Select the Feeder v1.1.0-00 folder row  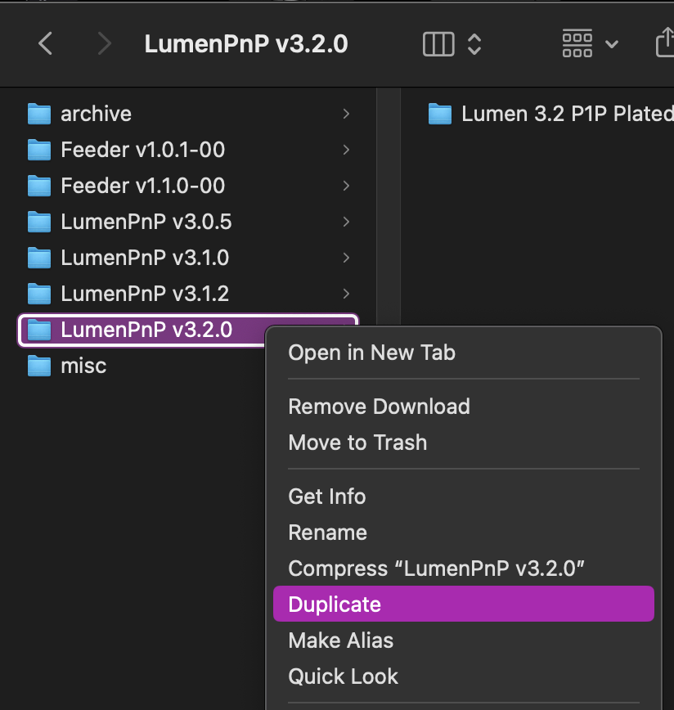point(142,186)
